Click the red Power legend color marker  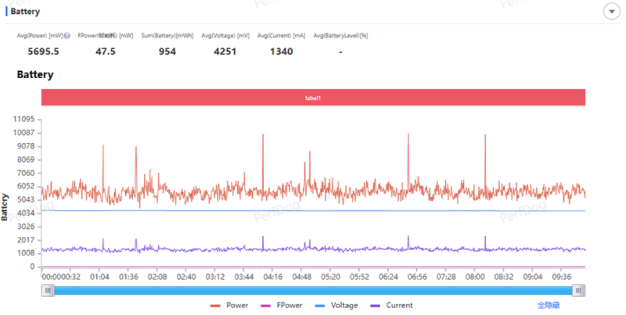pyautogui.click(x=216, y=306)
